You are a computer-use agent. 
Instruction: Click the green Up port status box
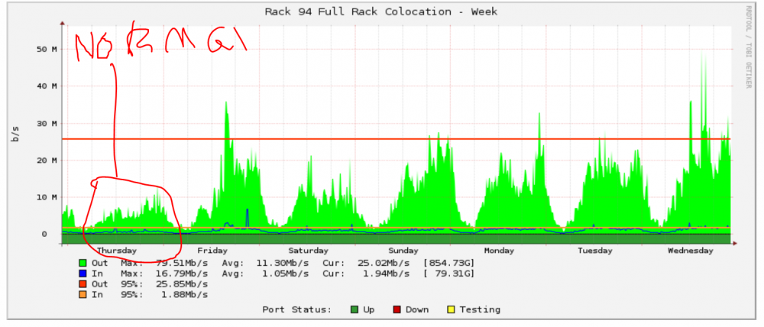(352, 309)
